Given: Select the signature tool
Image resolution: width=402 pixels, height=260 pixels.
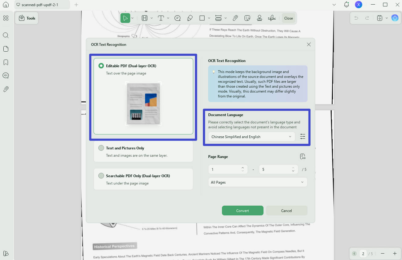Looking at the screenshot, I should [x=271, y=18].
